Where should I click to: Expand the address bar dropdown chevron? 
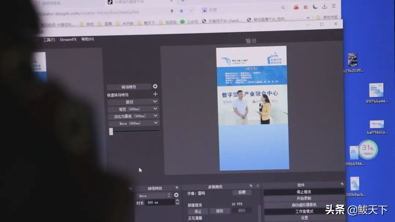(191, 11)
